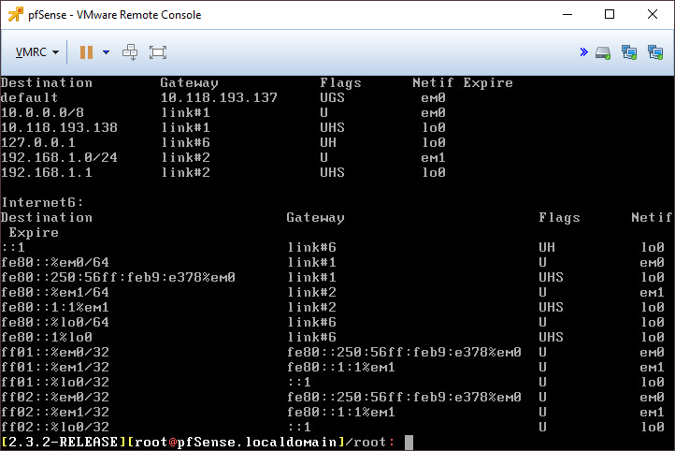Expand the power options dropdown arrow

click(106, 52)
